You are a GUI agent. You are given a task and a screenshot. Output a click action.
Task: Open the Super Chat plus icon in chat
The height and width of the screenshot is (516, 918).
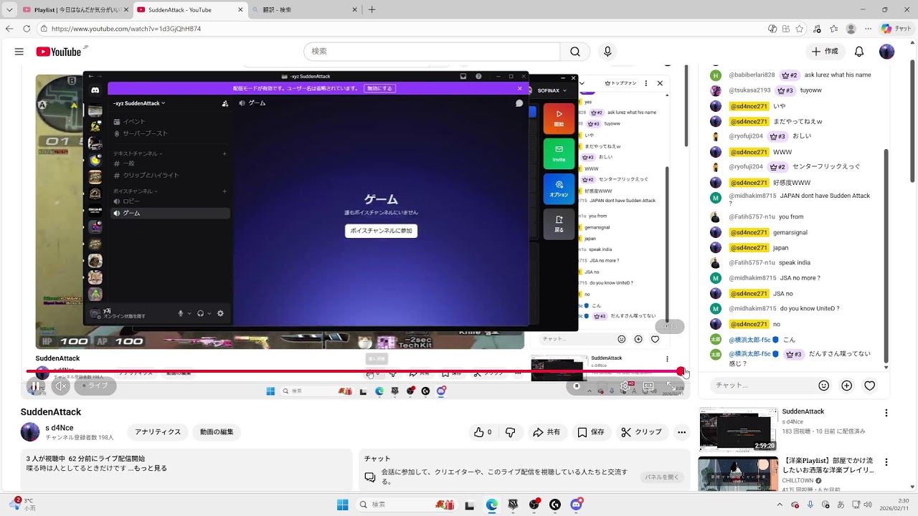point(847,386)
